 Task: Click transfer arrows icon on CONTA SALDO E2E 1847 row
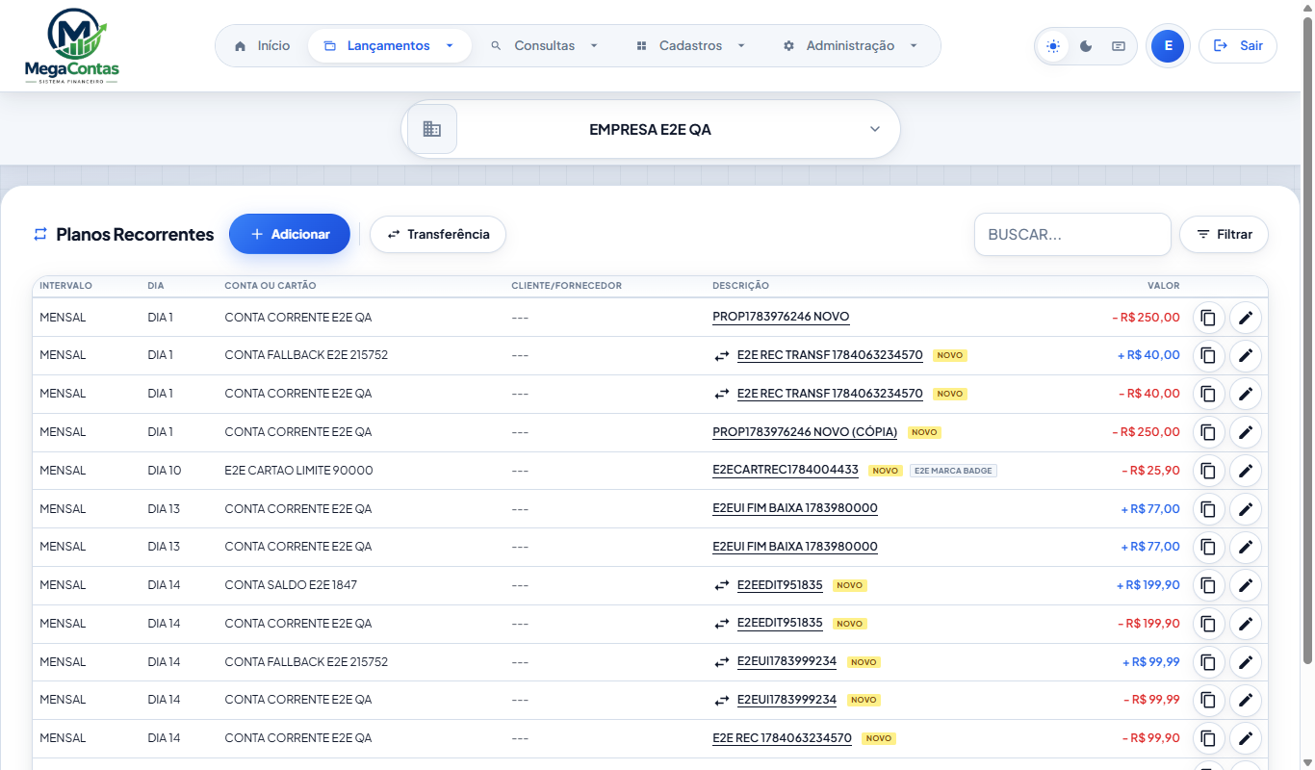point(722,585)
